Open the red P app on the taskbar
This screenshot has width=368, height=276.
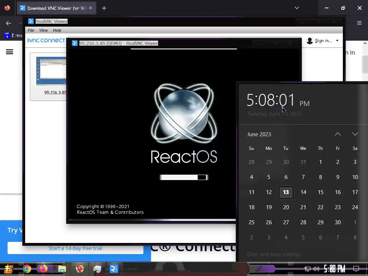[80, 269]
